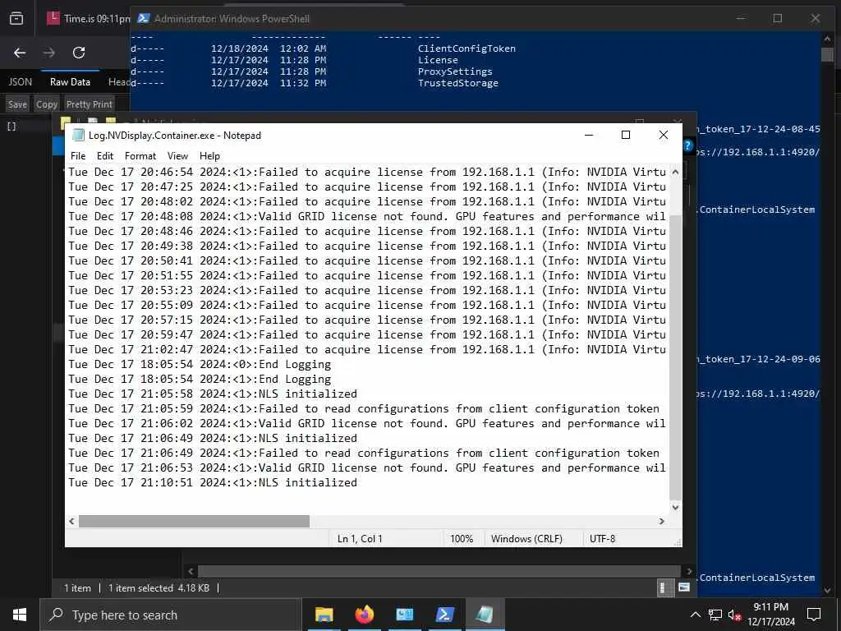The image size is (841, 631).
Task: Click Save in the JSON viewer
Action: point(17,104)
